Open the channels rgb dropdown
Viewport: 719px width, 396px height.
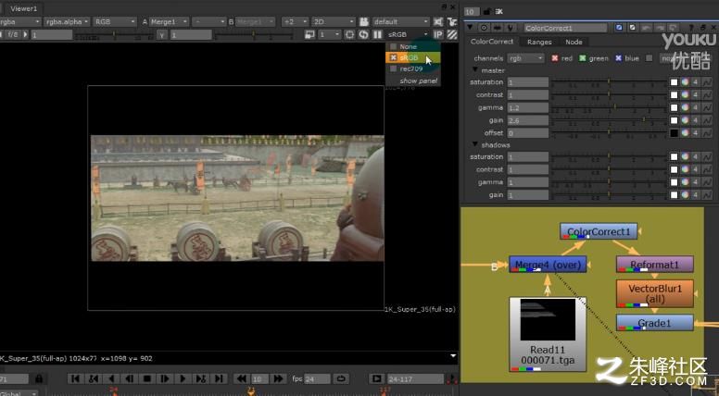(x=526, y=58)
